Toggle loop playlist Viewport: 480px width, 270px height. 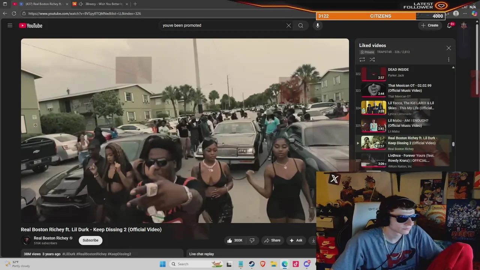[x=362, y=60]
